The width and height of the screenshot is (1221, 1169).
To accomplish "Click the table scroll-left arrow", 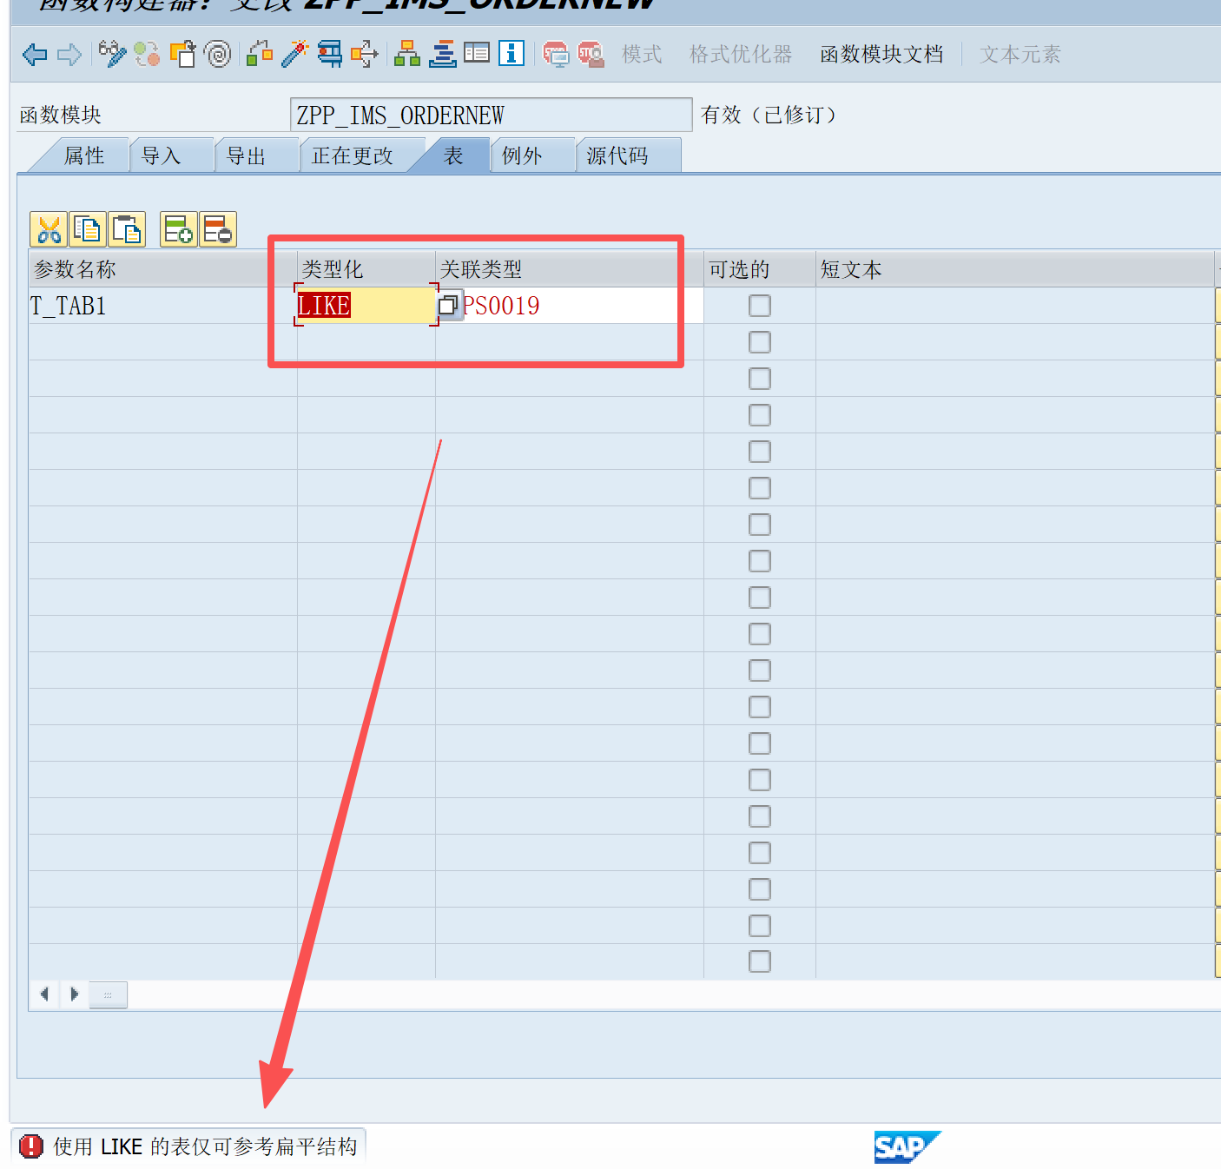I will [44, 994].
